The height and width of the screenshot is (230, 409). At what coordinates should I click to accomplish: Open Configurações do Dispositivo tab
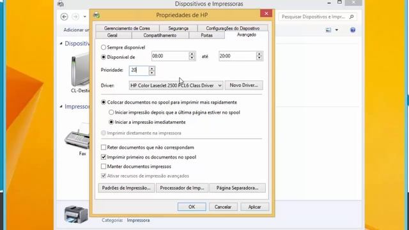[233, 28]
